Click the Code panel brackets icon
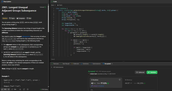Image resolution: width=172 pixels, height=91 pixels. [x=52, y=2]
